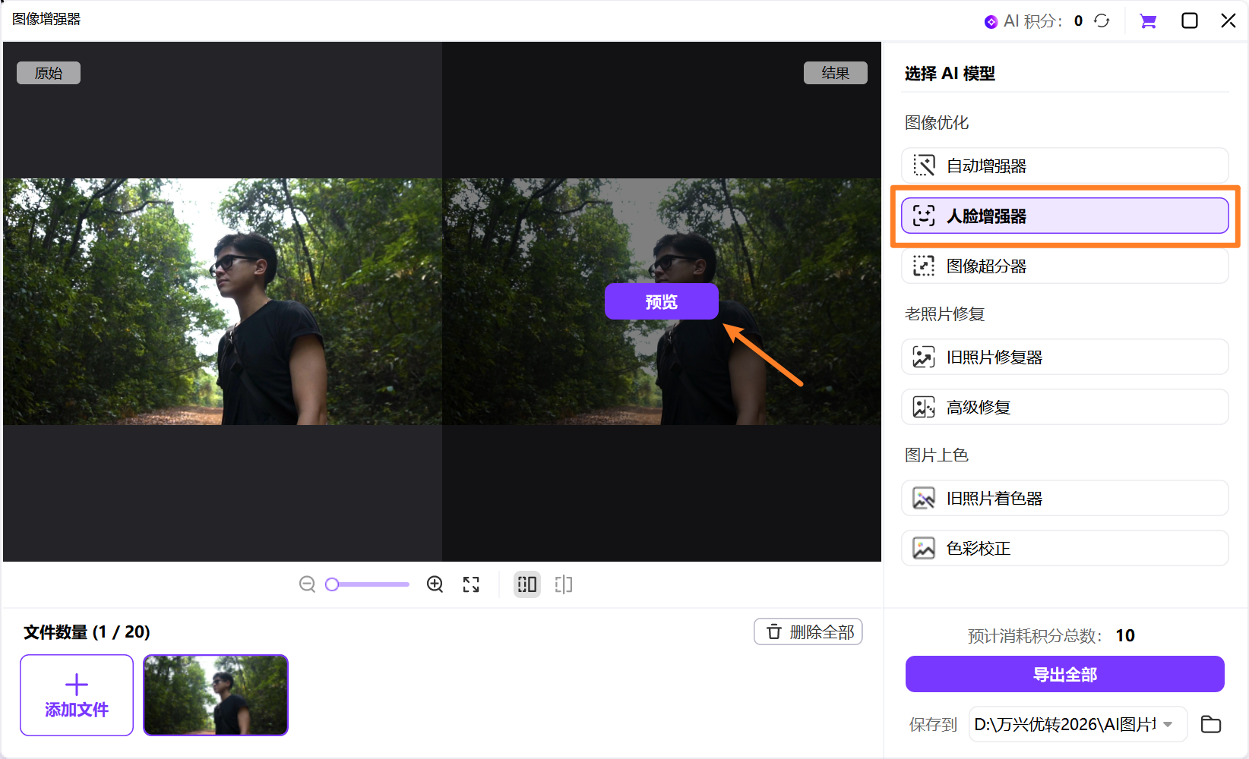Select the forest portrait thumbnail
The height and width of the screenshot is (759, 1249).
point(216,695)
